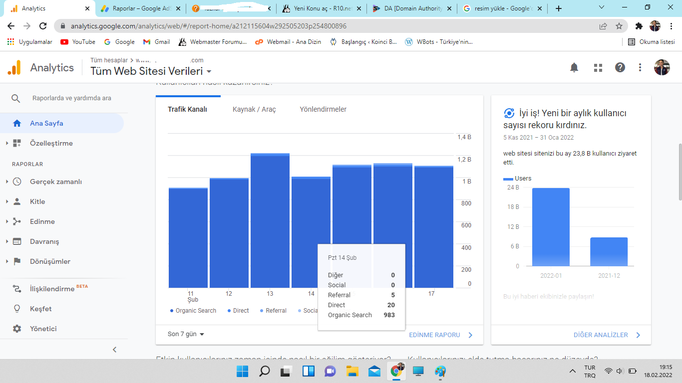Switch to the Raporlar – Google AdSense browser tab
Image resolution: width=682 pixels, height=383 pixels.
click(140, 8)
